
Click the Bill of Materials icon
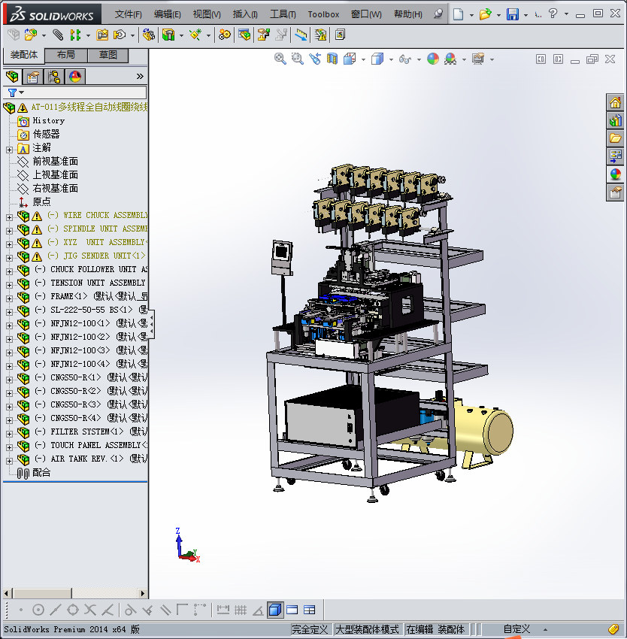coord(244,35)
